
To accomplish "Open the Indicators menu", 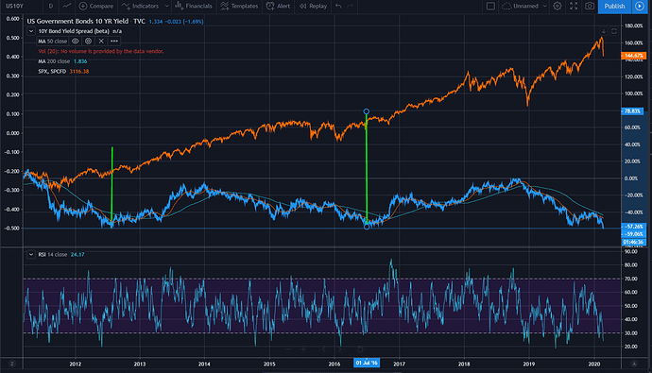I will point(140,6).
